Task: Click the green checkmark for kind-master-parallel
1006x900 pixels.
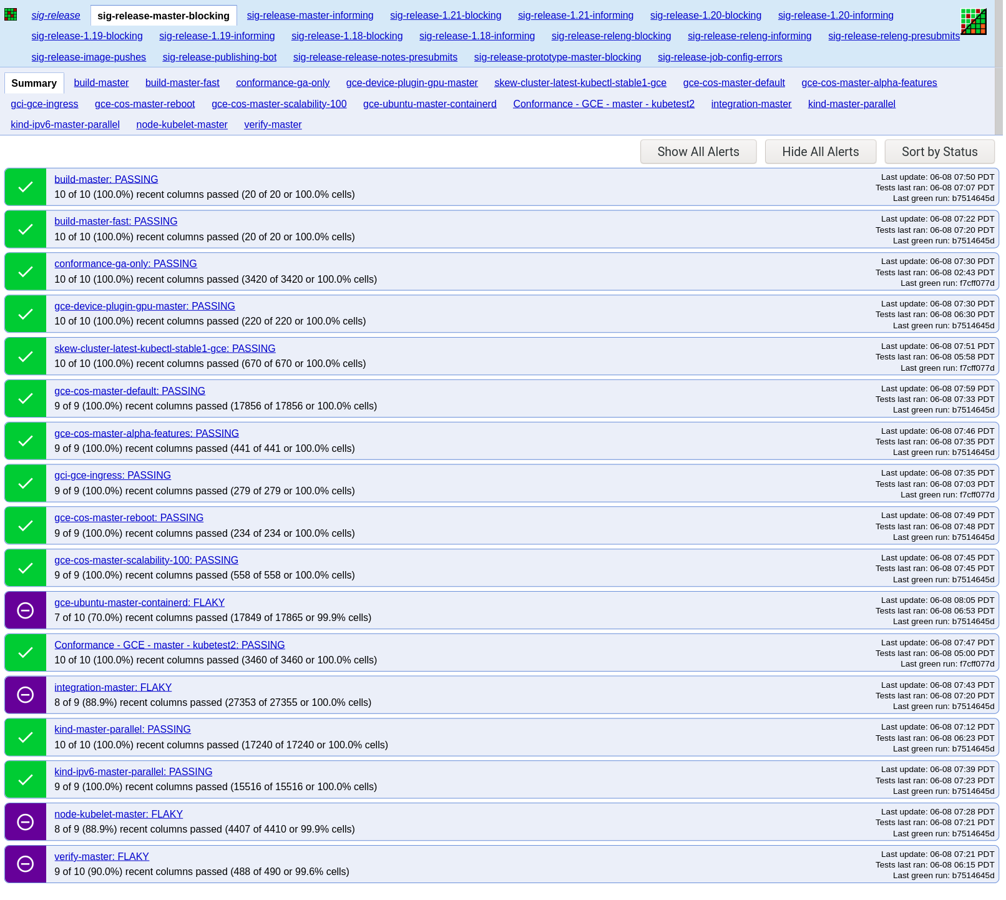Action: tap(26, 738)
